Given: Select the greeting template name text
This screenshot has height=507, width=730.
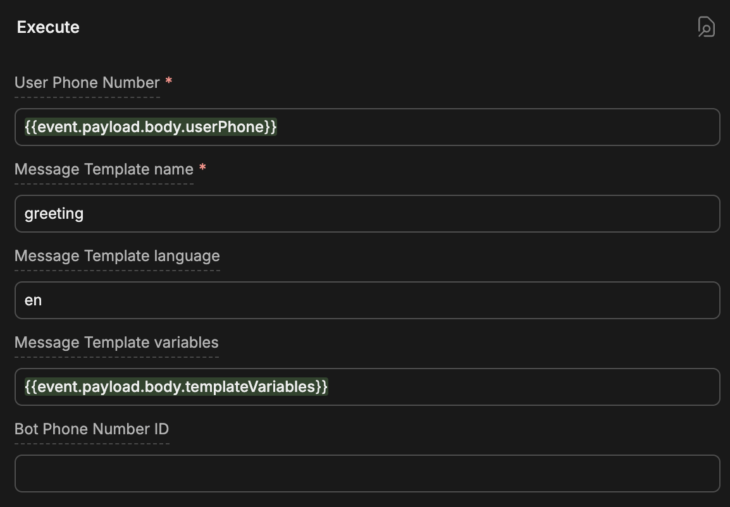Looking at the screenshot, I should (x=54, y=213).
